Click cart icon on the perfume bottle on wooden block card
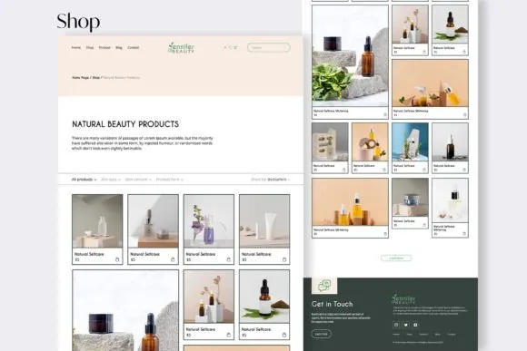Viewport: 527px width, 351px height. (x=173, y=259)
